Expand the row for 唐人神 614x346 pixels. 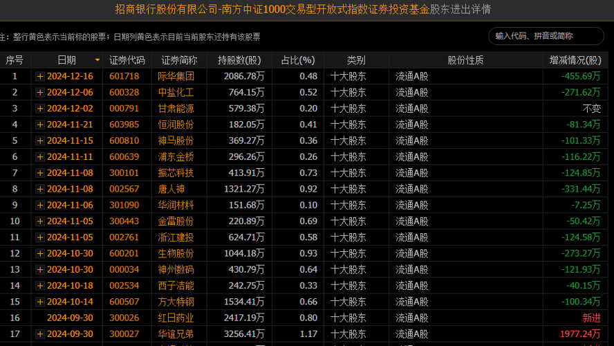(x=40, y=189)
